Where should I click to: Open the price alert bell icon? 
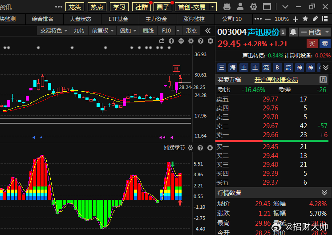coord(293,32)
